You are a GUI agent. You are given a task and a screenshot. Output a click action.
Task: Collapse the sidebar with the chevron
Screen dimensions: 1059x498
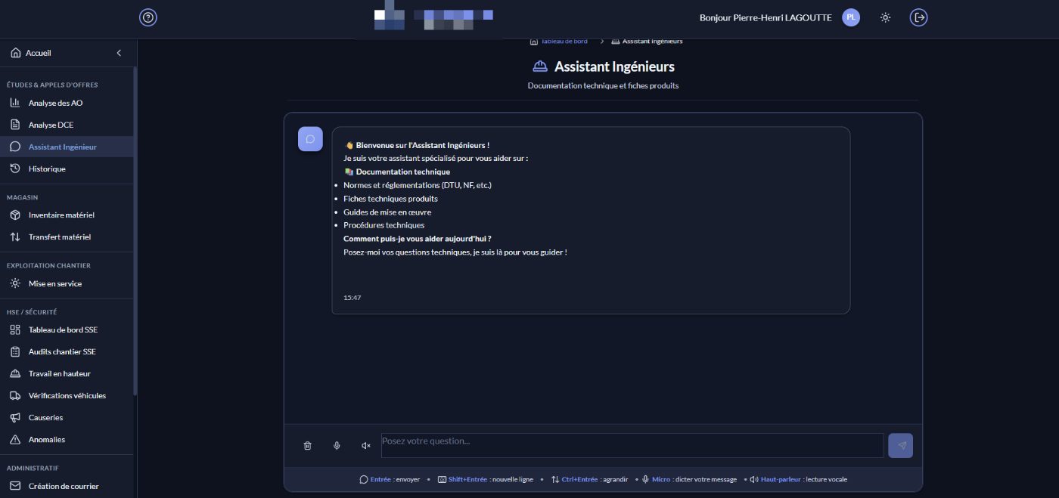click(x=119, y=53)
